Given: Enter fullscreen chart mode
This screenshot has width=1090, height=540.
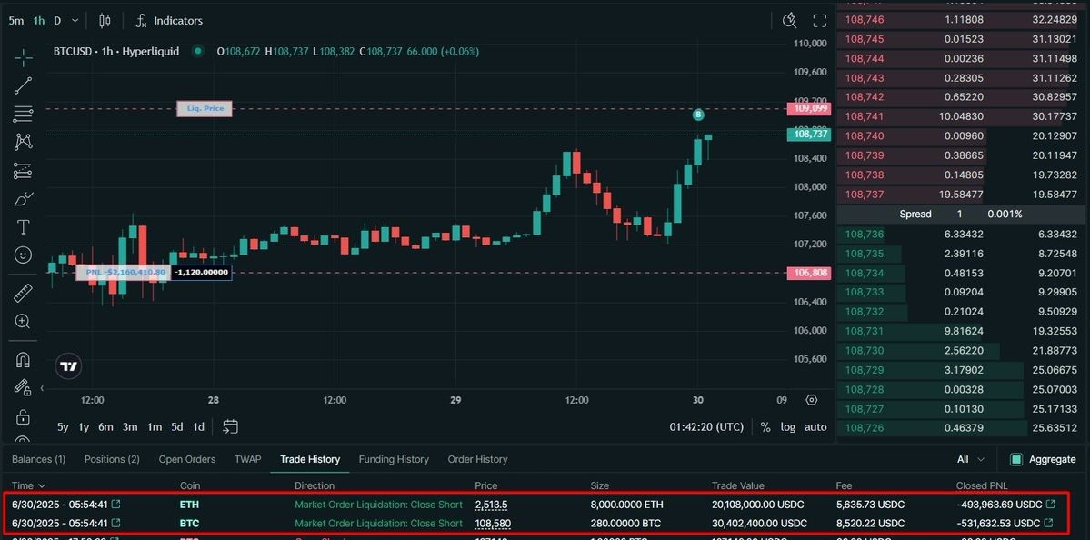Looking at the screenshot, I should [820, 21].
